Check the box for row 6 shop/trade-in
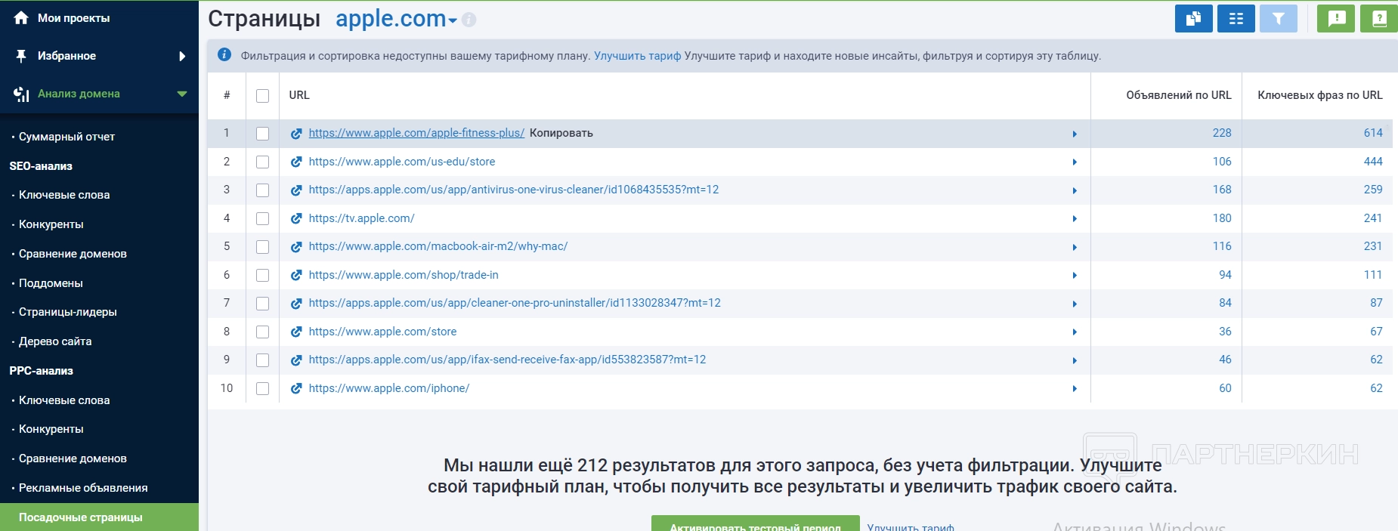Viewport: 1398px width, 531px height. pos(262,275)
